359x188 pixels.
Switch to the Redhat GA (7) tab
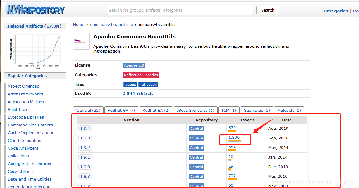click(x=121, y=110)
